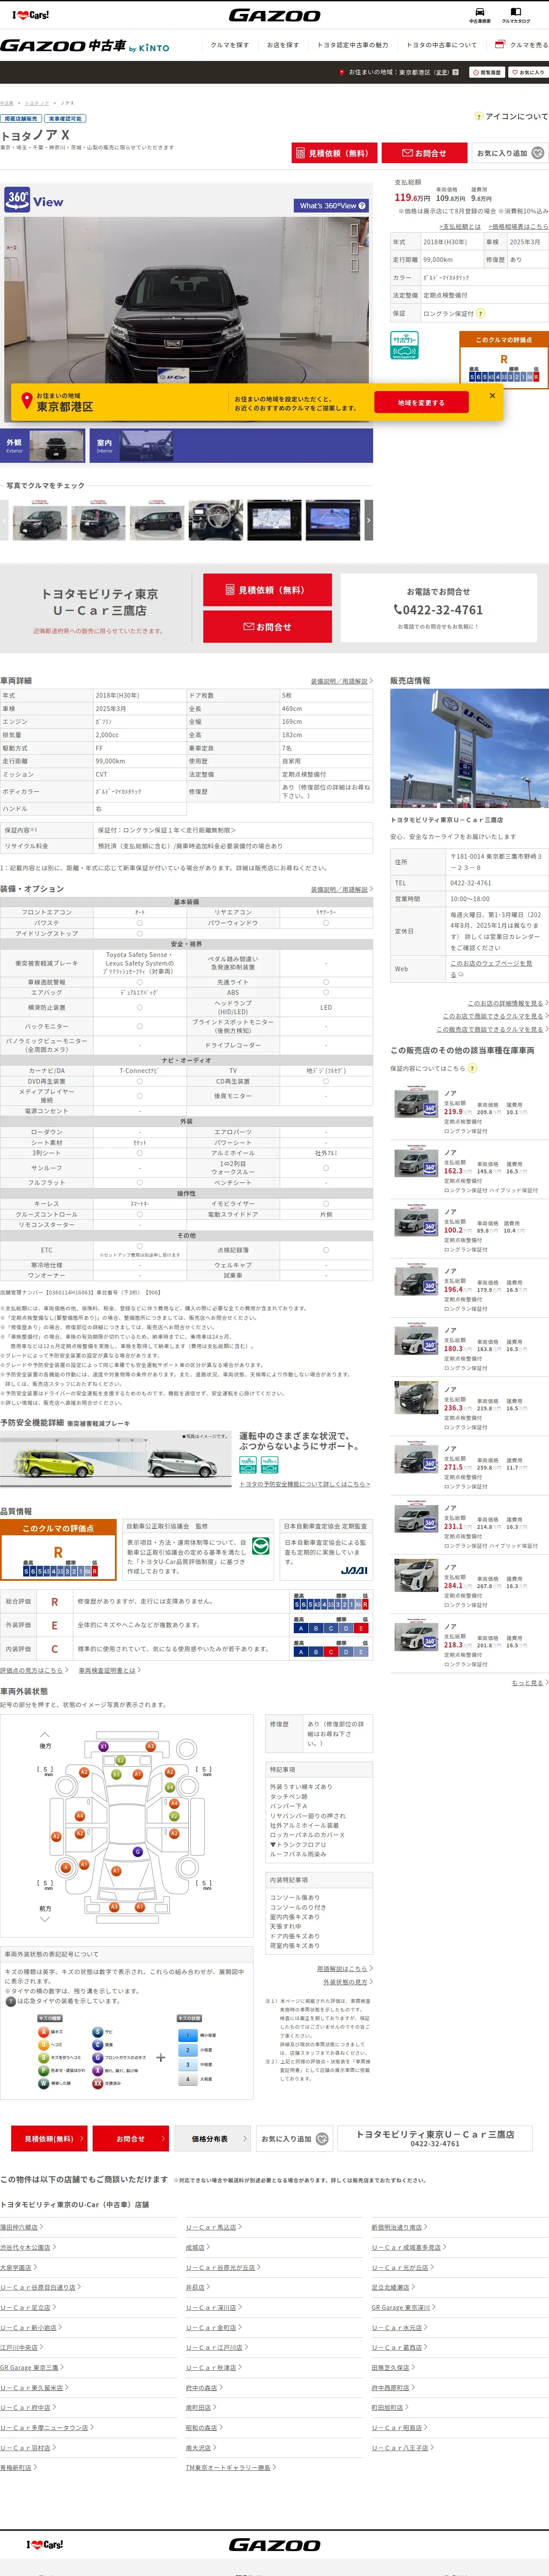549x2576 pixels.
Task: Open お店を探す in the navigation bar
Action: tap(284, 45)
